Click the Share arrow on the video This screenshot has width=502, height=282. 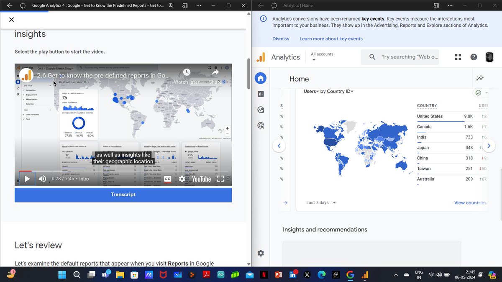[x=215, y=72]
